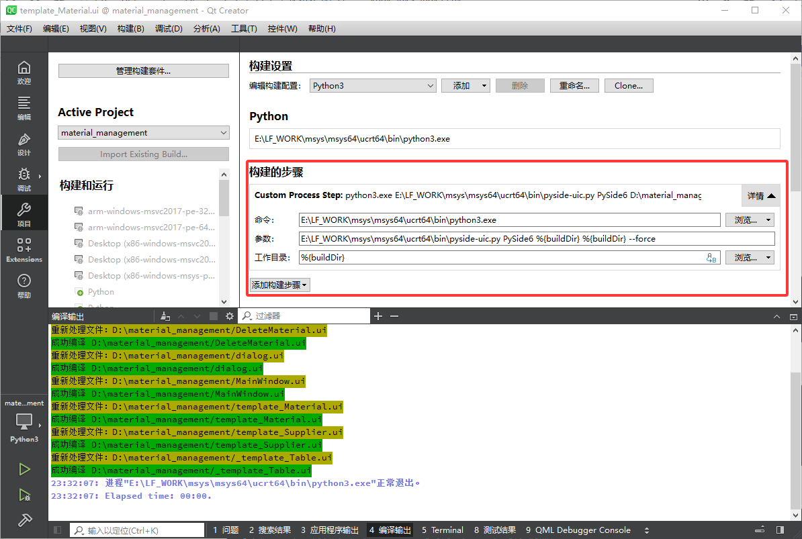This screenshot has width=802, height=539.
Task: Open the 工具(T) menu
Action: (244, 29)
